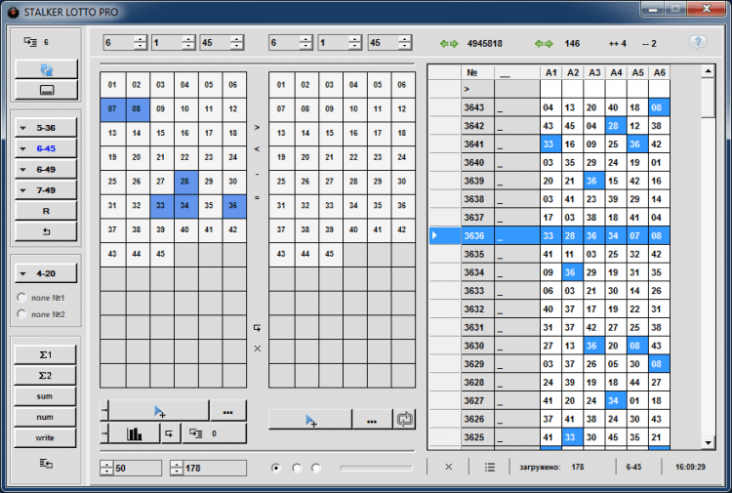Click the X icon in status bar

(449, 468)
